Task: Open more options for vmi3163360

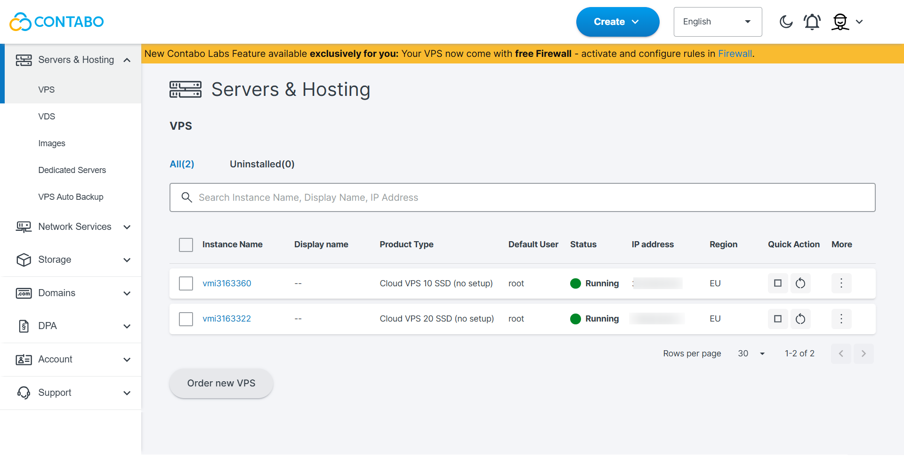Action: coord(841,283)
